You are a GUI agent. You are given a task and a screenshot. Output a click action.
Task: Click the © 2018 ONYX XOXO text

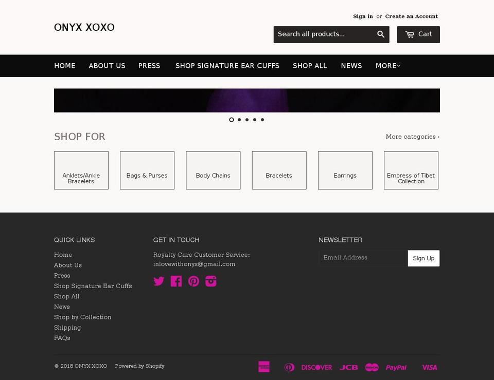81,366
